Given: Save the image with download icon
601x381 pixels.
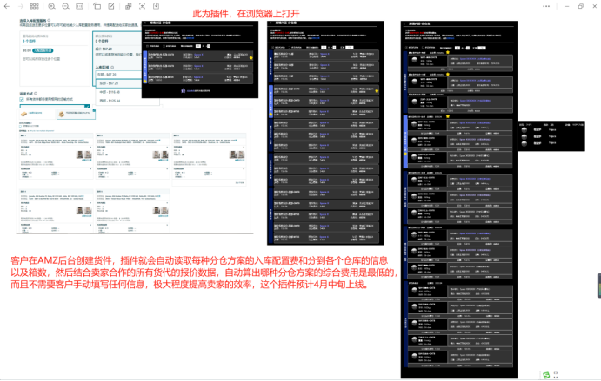Looking at the screenshot, I should (x=156, y=6).
